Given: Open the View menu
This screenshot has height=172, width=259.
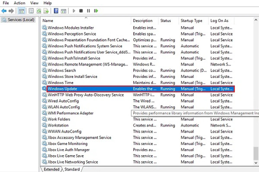Looking at the screenshot, I should click(34, 3).
